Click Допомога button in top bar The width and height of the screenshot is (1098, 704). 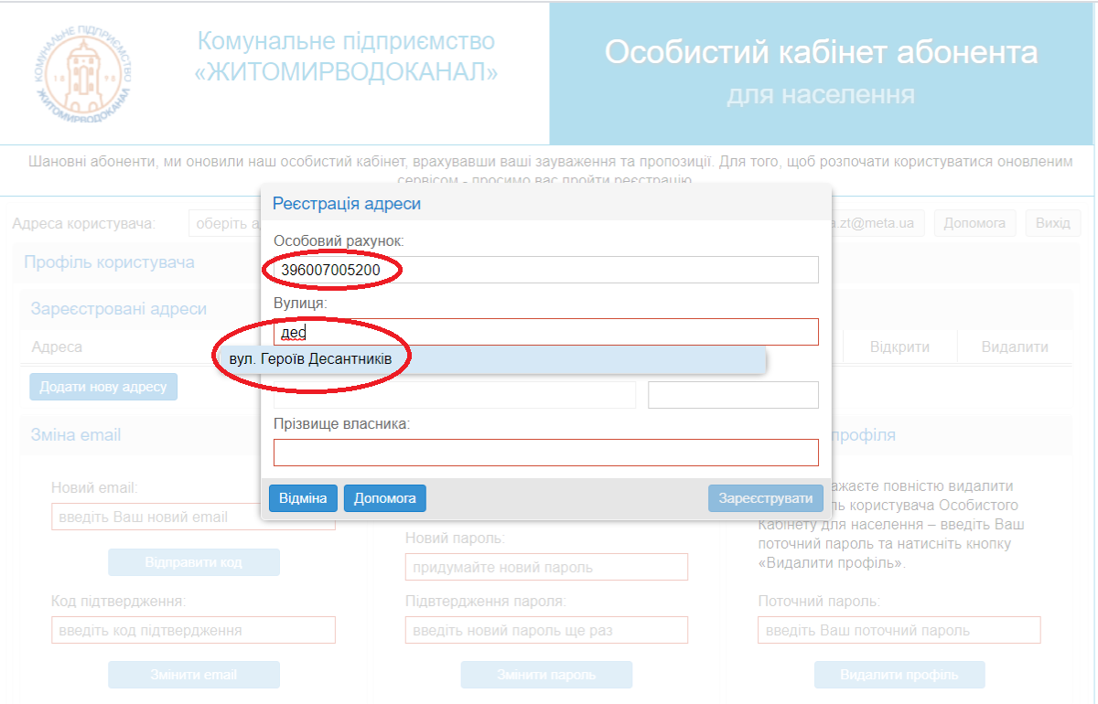pos(974,223)
